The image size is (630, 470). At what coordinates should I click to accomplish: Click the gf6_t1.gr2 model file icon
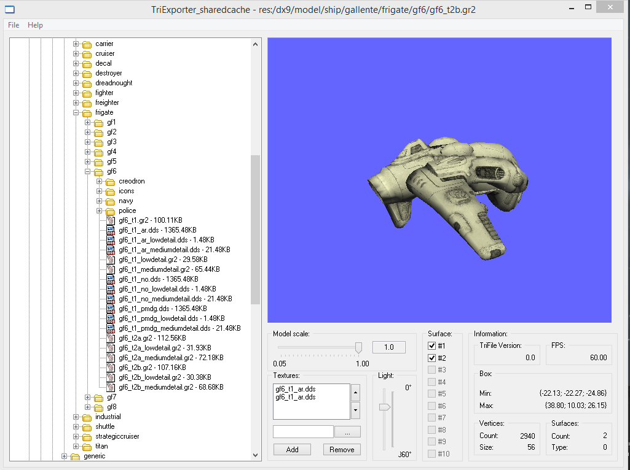111,220
